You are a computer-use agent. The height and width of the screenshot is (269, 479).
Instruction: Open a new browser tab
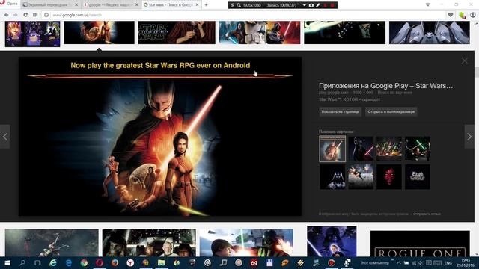[x=207, y=5]
